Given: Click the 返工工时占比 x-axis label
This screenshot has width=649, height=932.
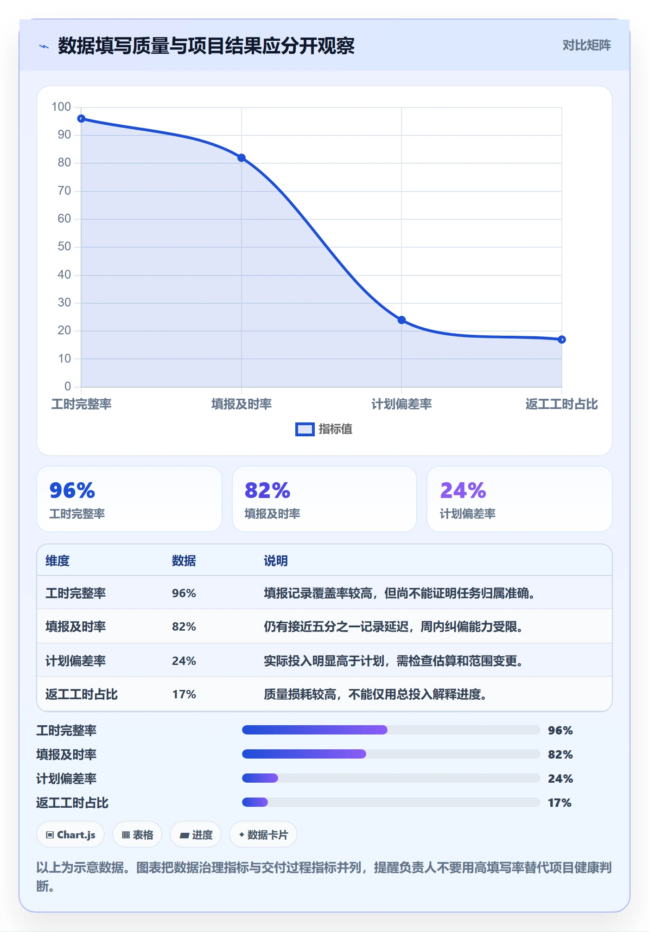Looking at the screenshot, I should (x=562, y=404).
